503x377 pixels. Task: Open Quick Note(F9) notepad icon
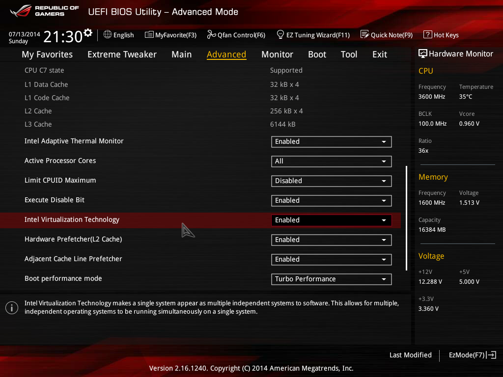(364, 35)
